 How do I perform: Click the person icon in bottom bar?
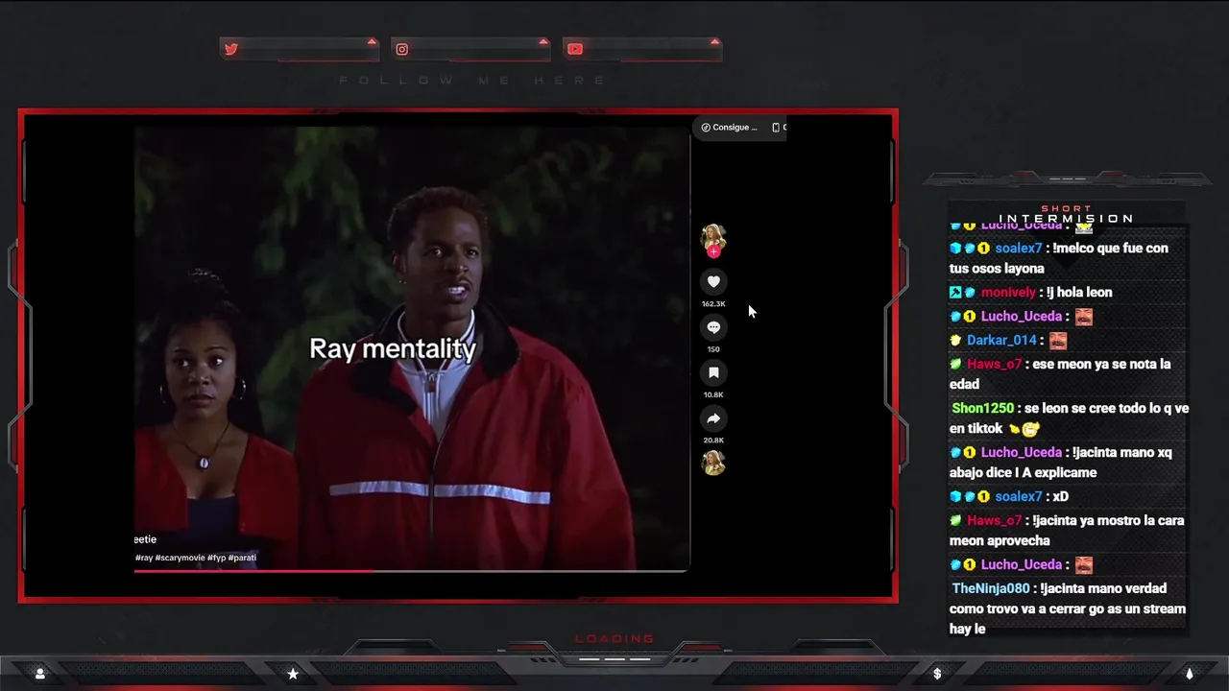click(39, 674)
